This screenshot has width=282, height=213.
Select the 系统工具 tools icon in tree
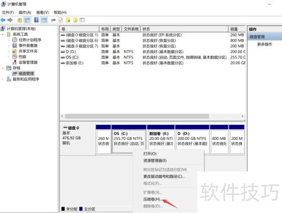coord(8,34)
